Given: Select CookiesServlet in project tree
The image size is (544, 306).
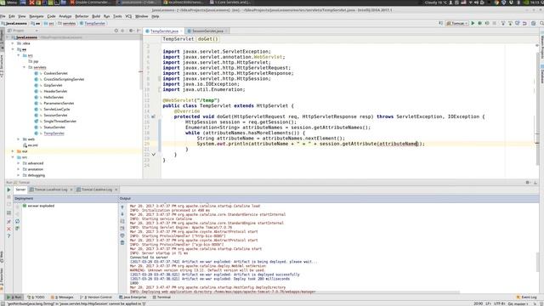Looking at the screenshot, I should point(55,73).
